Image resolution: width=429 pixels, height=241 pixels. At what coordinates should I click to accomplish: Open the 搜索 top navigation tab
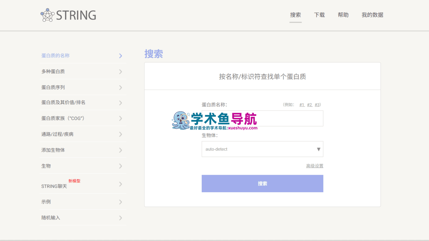click(x=296, y=15)
